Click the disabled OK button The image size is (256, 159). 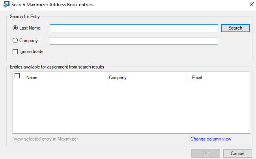[x=206, y=153]
